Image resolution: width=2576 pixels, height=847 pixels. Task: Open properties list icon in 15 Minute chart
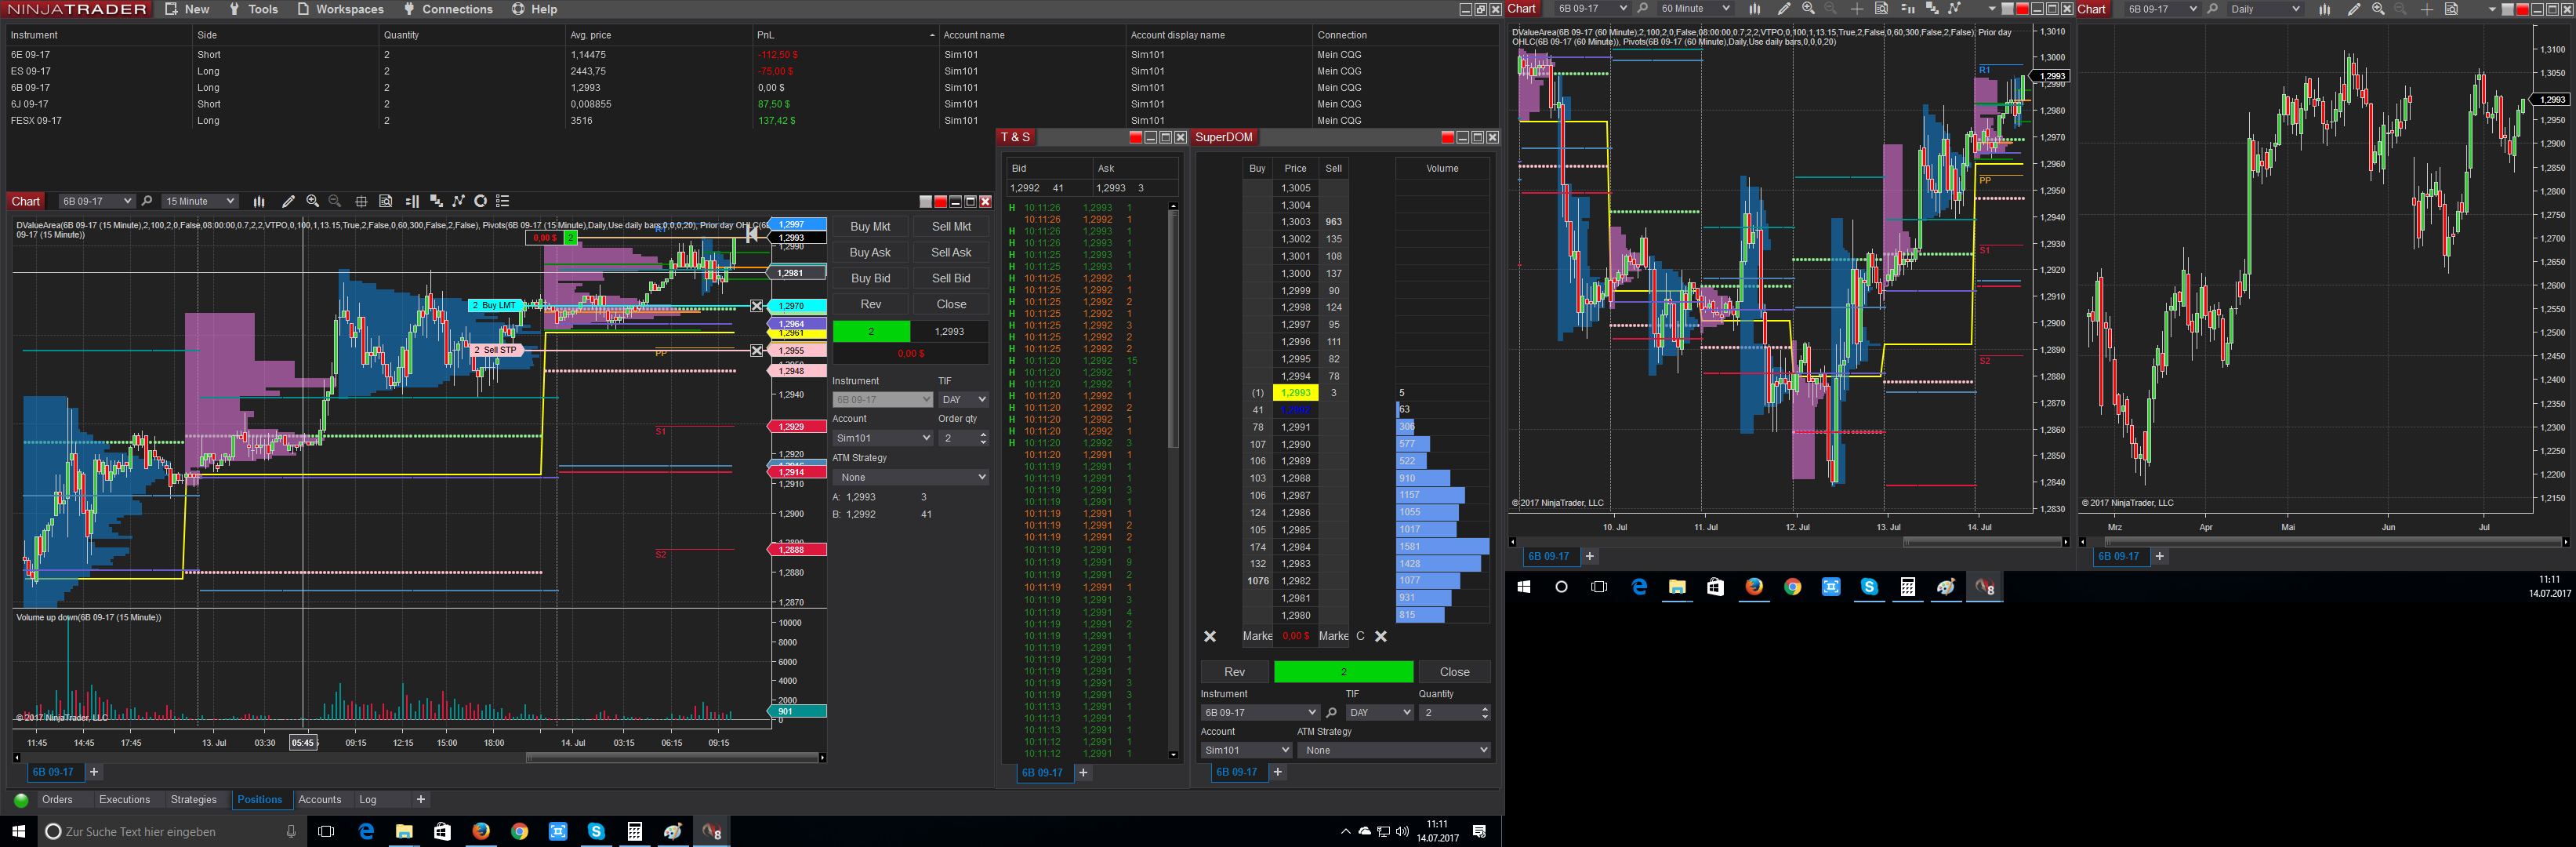503,201
